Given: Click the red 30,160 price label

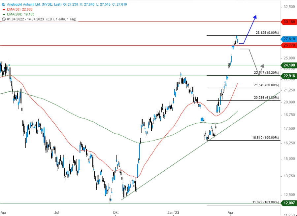Looking at the screenshot, I should point(289,22).
